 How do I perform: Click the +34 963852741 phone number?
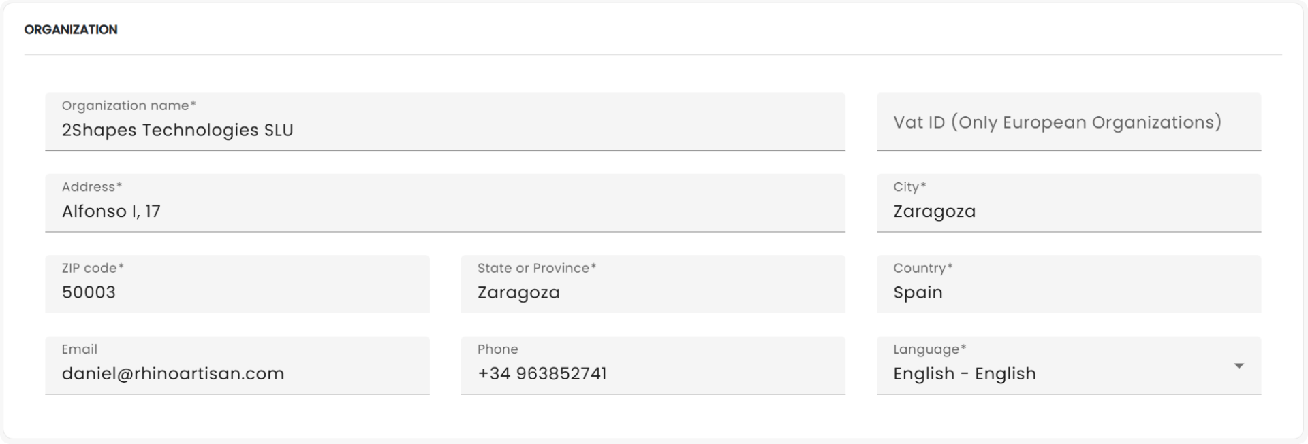click(542, 373)
